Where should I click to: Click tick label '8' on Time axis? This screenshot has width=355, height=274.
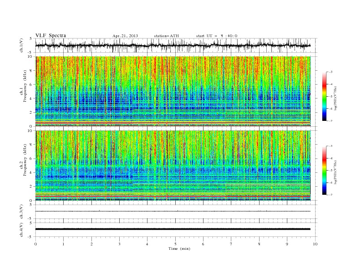click(x=259, y=244)
